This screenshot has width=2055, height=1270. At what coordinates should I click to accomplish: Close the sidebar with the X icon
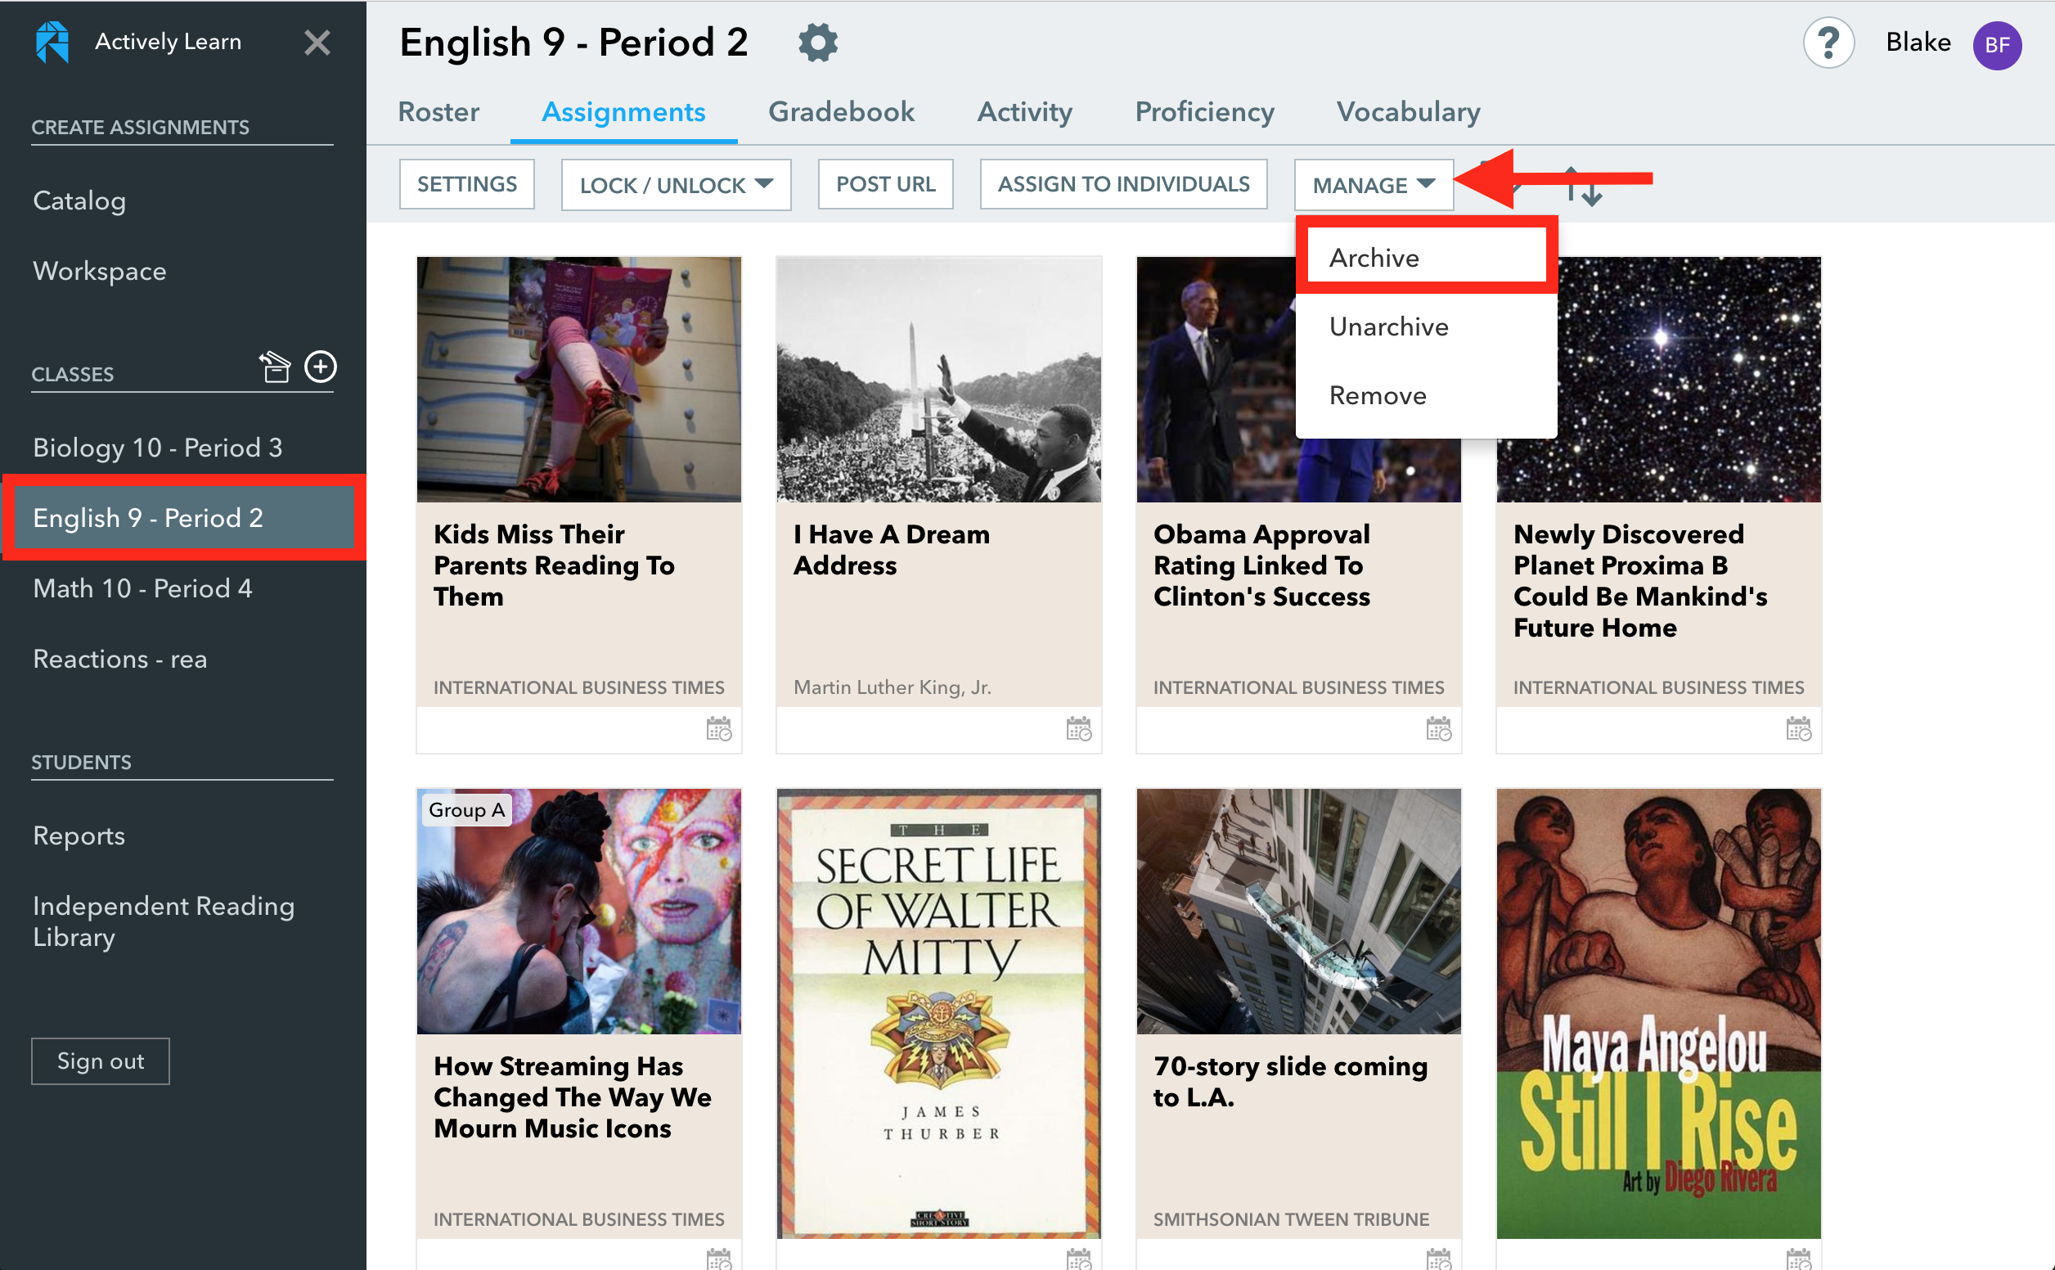317,42
